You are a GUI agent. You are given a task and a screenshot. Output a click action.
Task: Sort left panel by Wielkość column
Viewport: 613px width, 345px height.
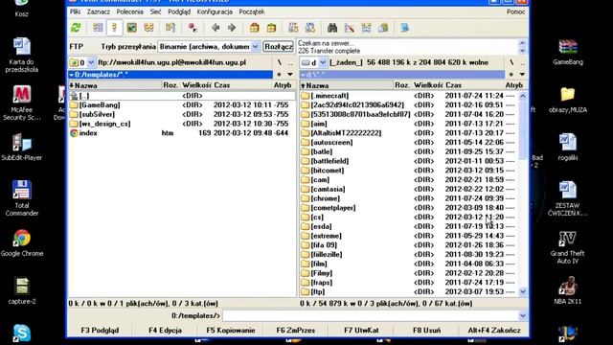[x=196, y=85]
